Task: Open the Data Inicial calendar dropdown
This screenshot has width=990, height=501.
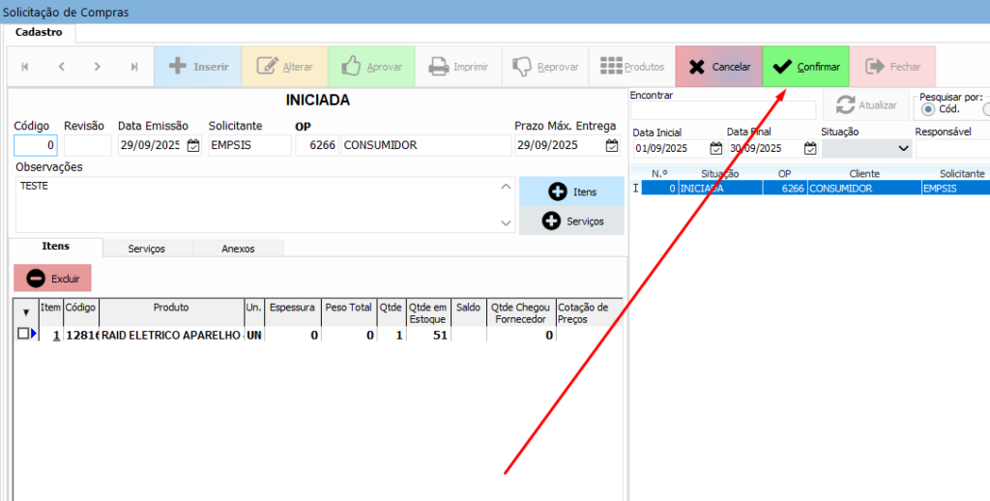Action: 715,149
